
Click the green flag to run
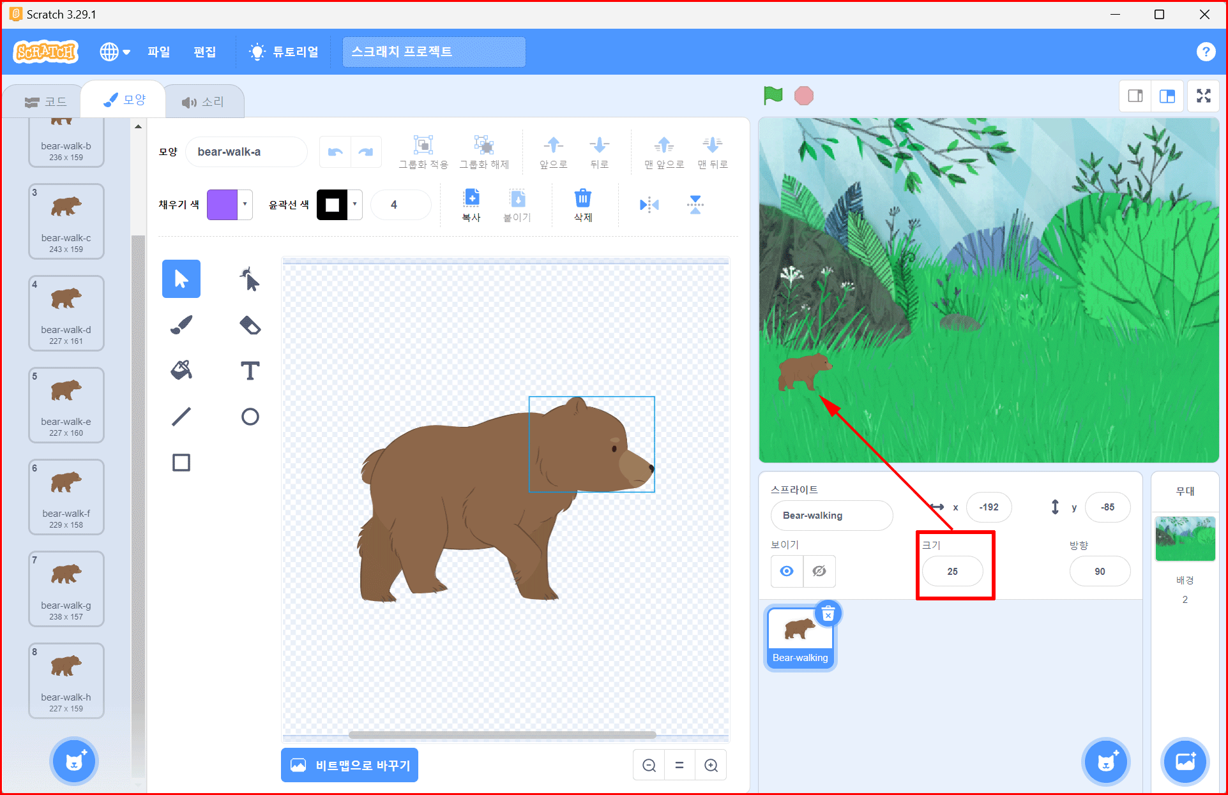coord(773,96)
